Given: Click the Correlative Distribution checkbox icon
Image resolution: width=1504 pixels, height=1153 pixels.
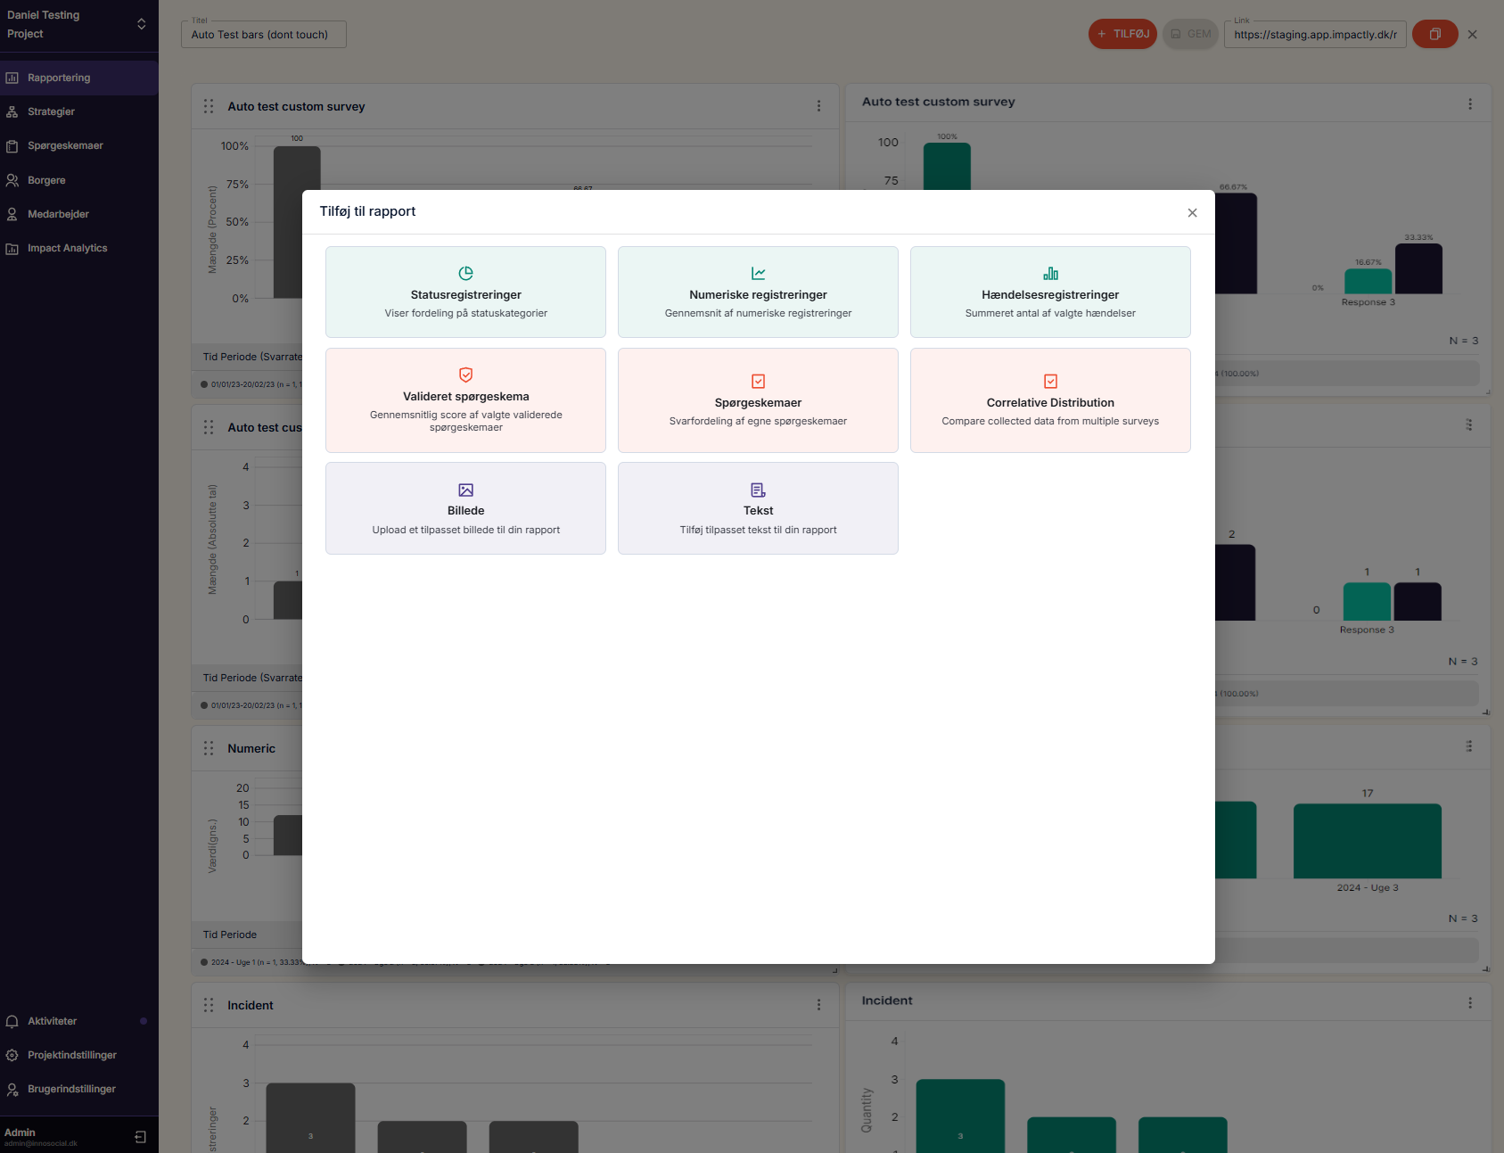Looking at the screenshot, I should (1050, 381).
